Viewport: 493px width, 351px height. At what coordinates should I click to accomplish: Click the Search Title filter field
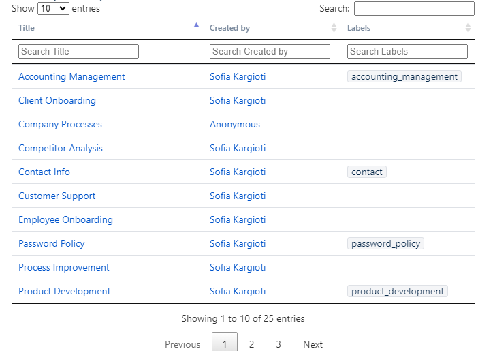point(78,51)
